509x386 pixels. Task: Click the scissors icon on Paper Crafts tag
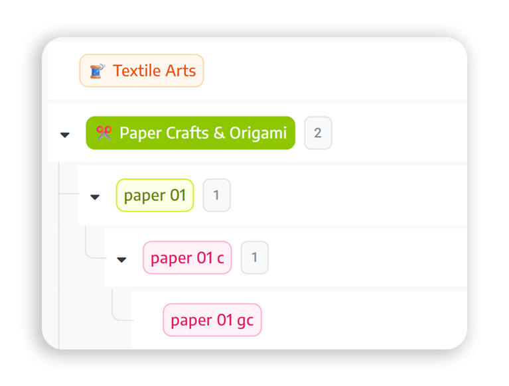(x=104, y=133)
